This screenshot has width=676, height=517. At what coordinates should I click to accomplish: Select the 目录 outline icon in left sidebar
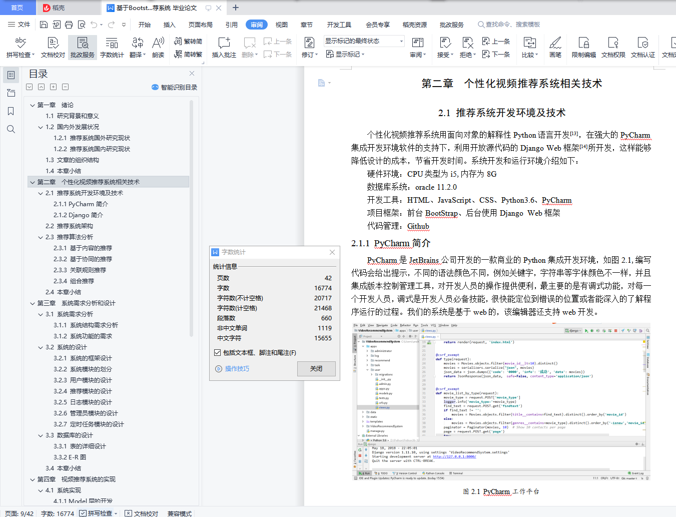coord(11,75)
